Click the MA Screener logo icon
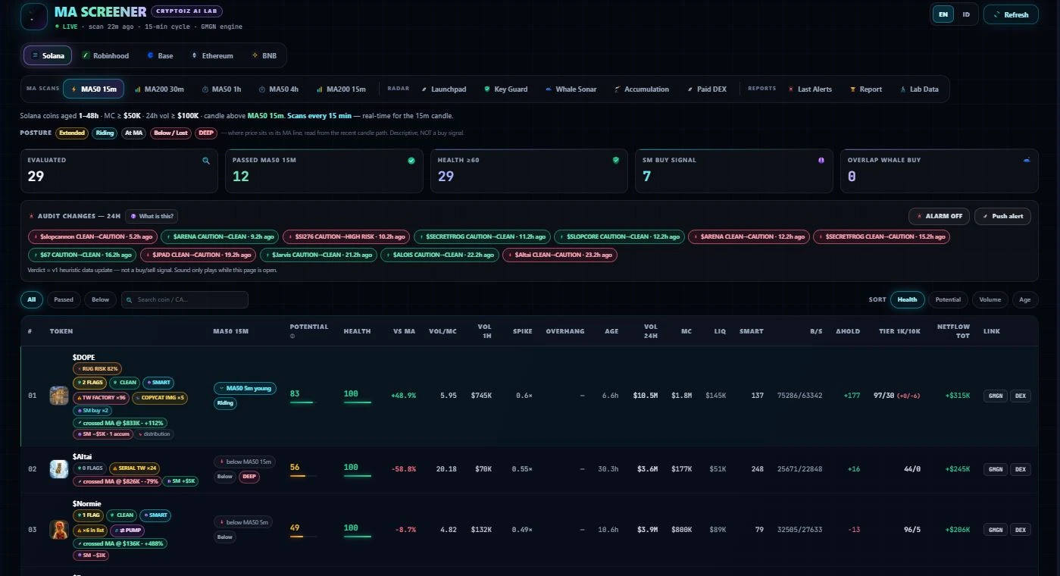 (34, 17)
